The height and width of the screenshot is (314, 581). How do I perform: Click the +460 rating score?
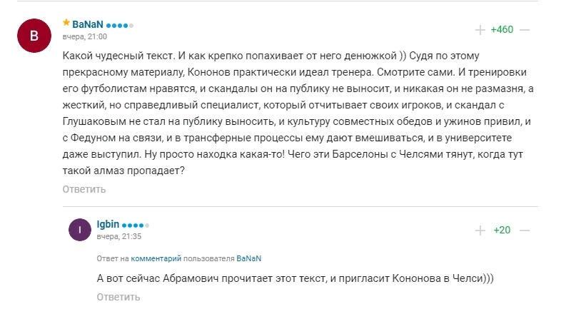click(x=502, y=30)
